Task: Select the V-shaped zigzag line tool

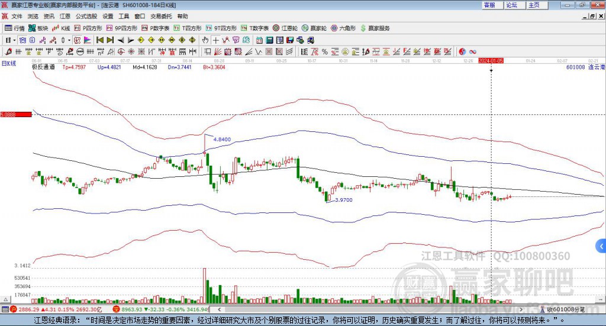Action: click(x=259, y=51)
